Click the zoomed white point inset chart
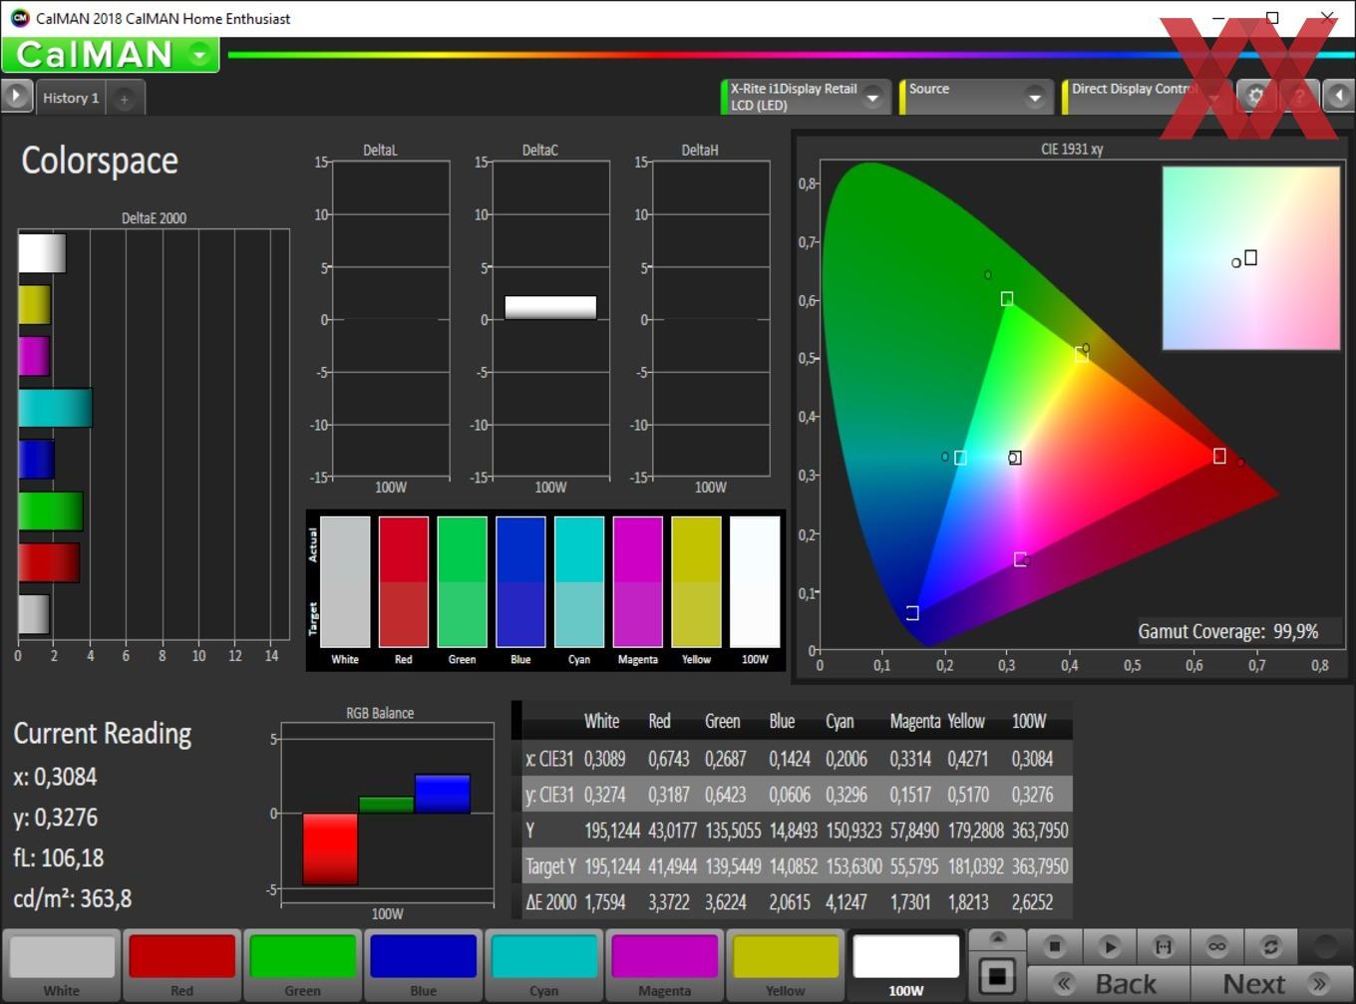The image size is (1356, 1004). click(1251, 258)
